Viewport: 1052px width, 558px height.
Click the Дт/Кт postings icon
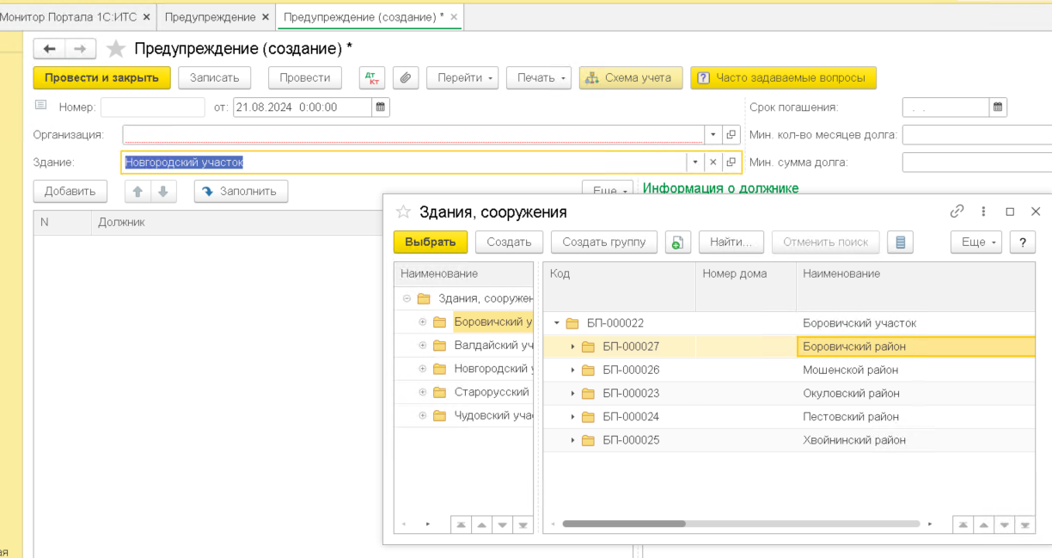pyautogui.click(x=372, y=77)
